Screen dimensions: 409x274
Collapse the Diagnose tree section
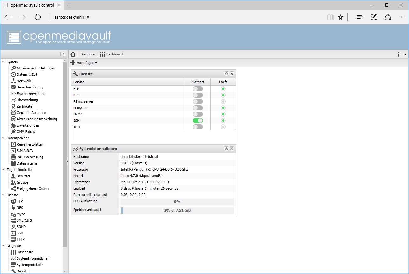tap(3, 246)
